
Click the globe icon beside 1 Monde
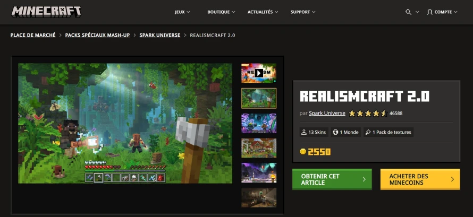tap(335, 132)
